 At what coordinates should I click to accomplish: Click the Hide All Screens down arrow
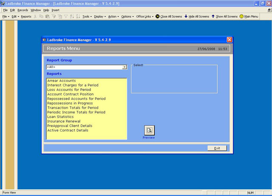pos(186,16)
